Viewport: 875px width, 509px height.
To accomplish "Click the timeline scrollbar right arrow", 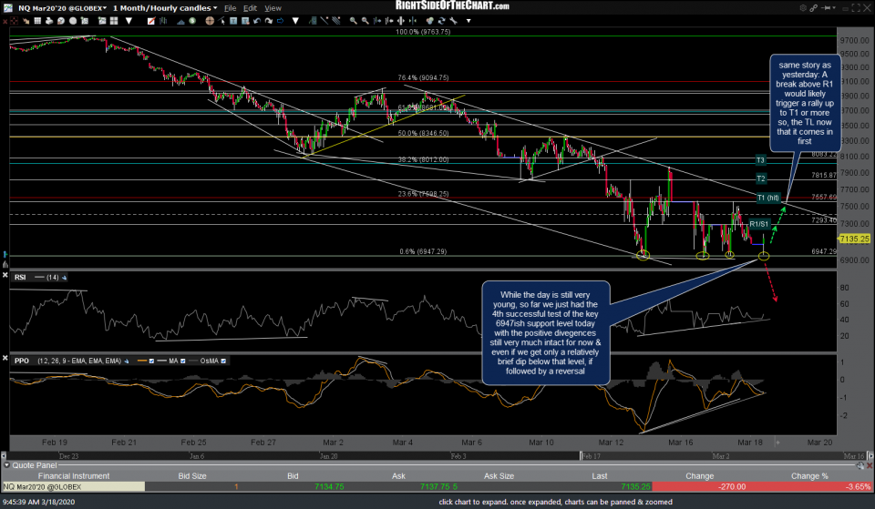I will pos(871,455).
